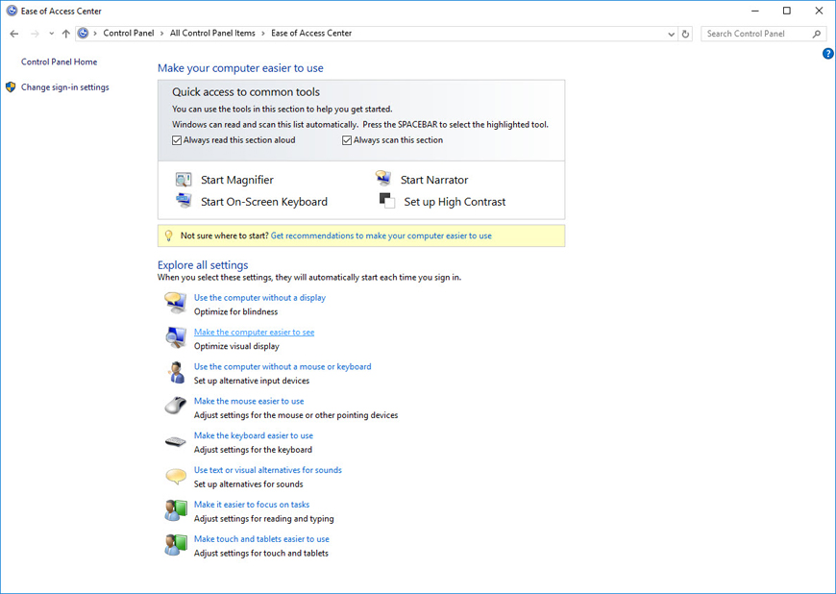This screenshot has width=836, height=594.
Task: Click the On-Screen Keyboard icon
Action: tap(184, 201)
